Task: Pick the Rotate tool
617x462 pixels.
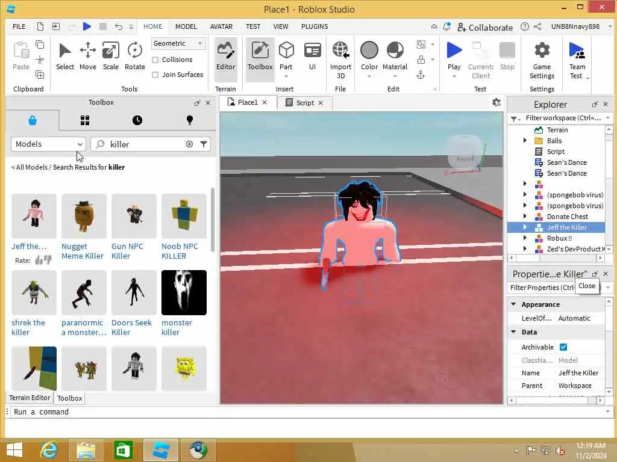Action: pos(134,57)
